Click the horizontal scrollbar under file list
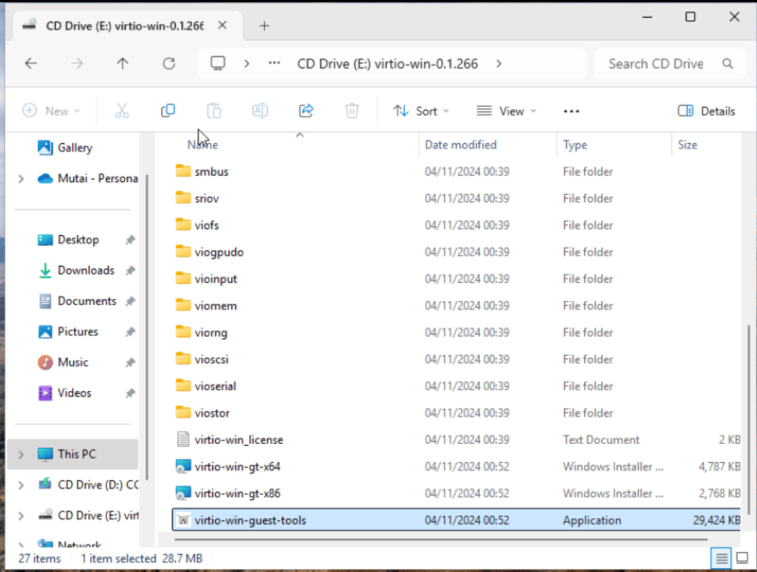The image size is (757, 572). coord(441,539)
